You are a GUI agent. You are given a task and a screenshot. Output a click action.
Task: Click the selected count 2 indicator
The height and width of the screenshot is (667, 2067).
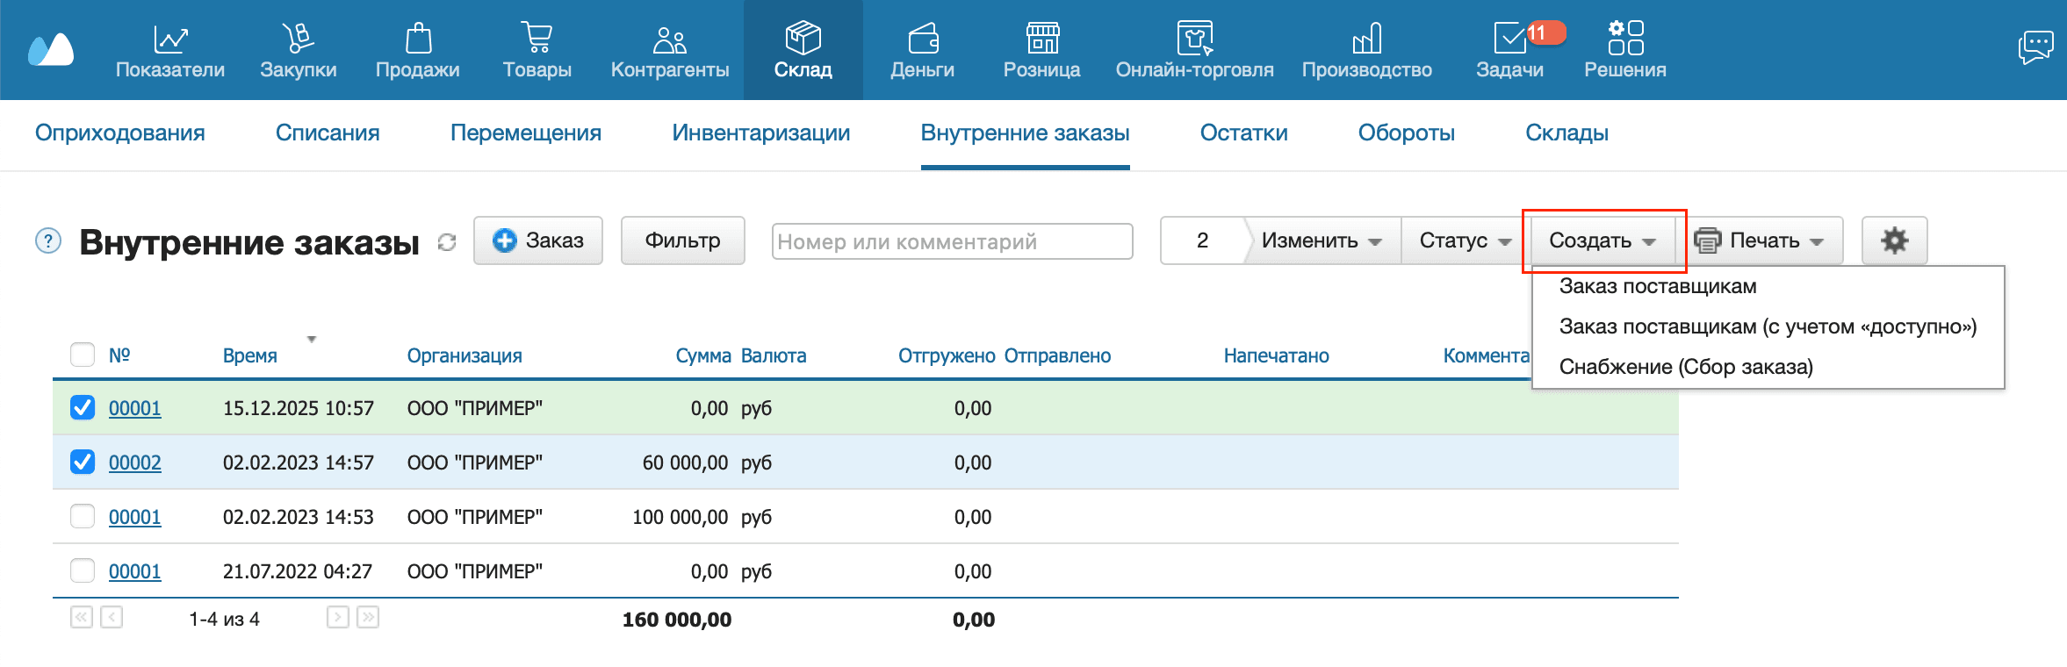click(1203, 240)
